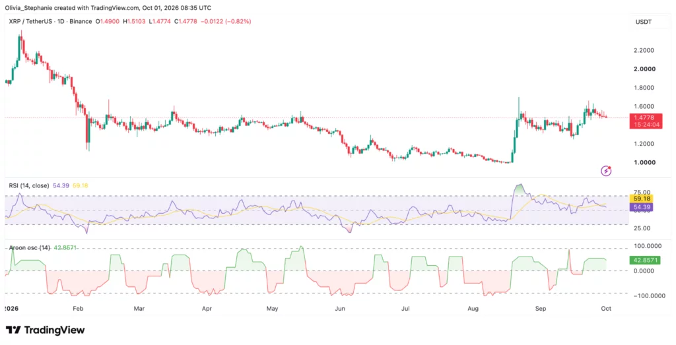Viewport: 676px width, 345px height.
Task: Click the May label on time axis
Action: click(272, 309)
